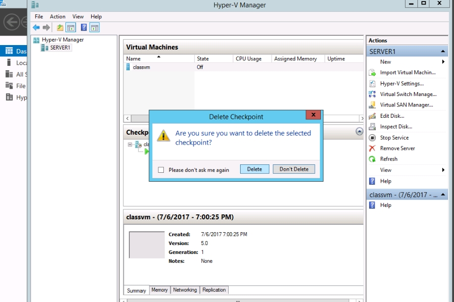This screenshot has width=454, height=302.
Task: Confirm with the Delete button
Action: 254,169
